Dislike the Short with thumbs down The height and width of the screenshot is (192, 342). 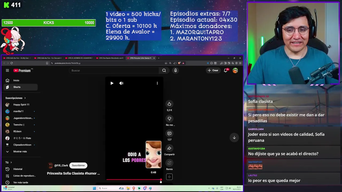click(169, 118)
